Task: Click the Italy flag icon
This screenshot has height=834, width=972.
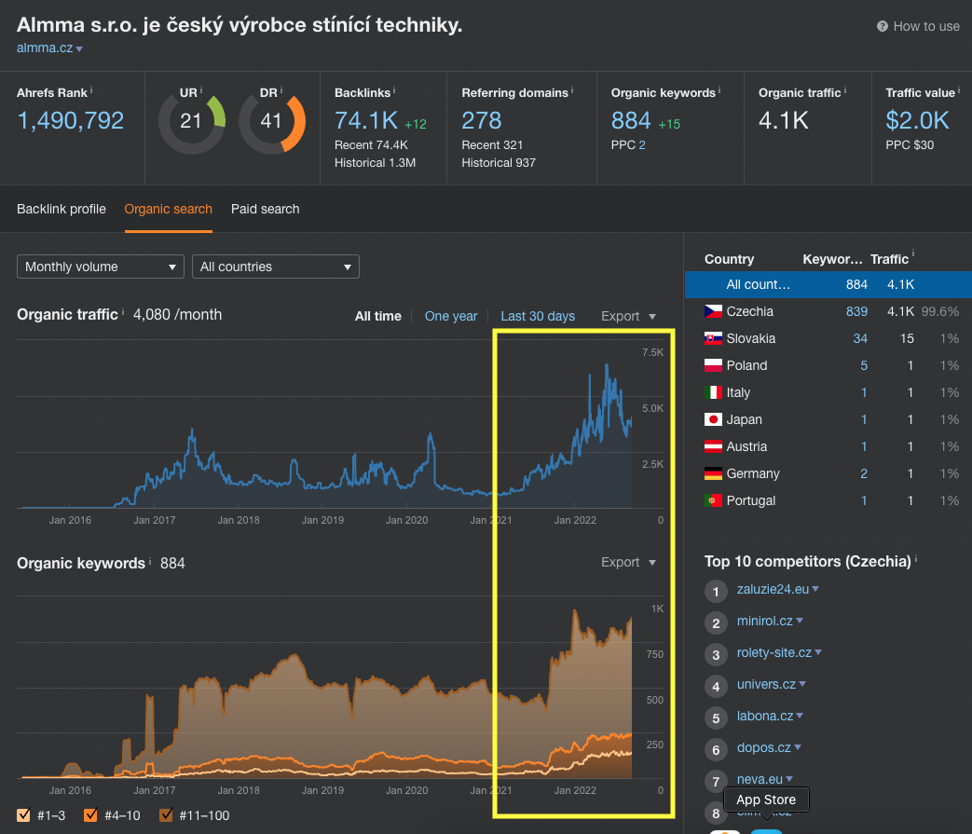Action: 713,392
